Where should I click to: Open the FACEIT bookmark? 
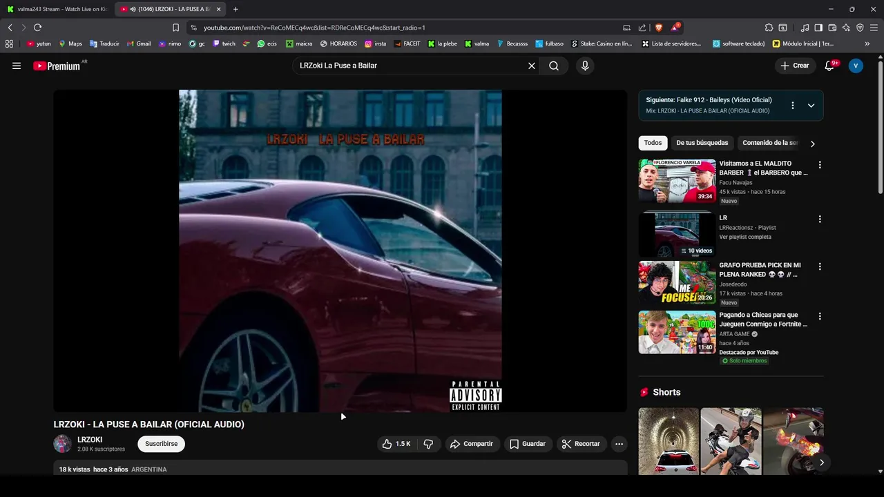(407, 43)
